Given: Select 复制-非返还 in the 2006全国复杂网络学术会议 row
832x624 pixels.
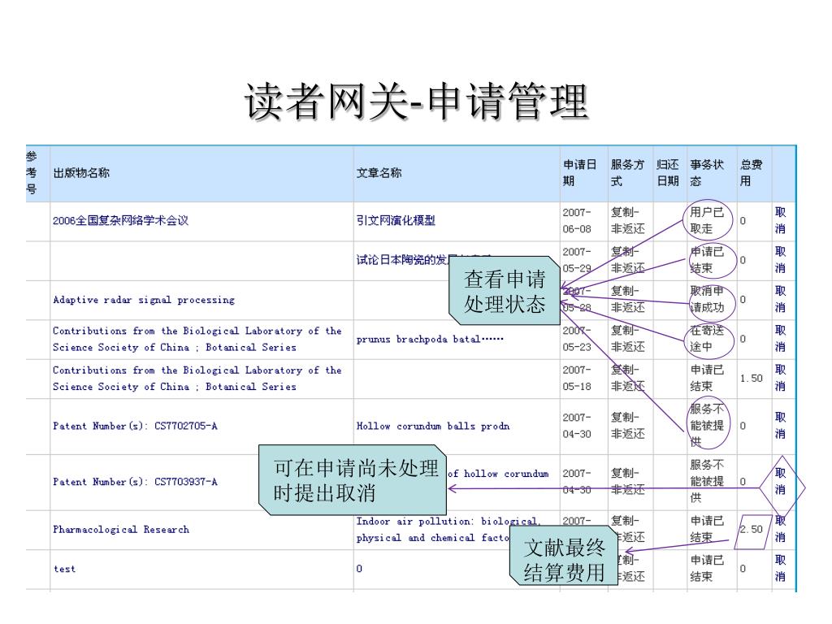Looking at the screenshot, I should pyautogui.click(x=628, y=221).
